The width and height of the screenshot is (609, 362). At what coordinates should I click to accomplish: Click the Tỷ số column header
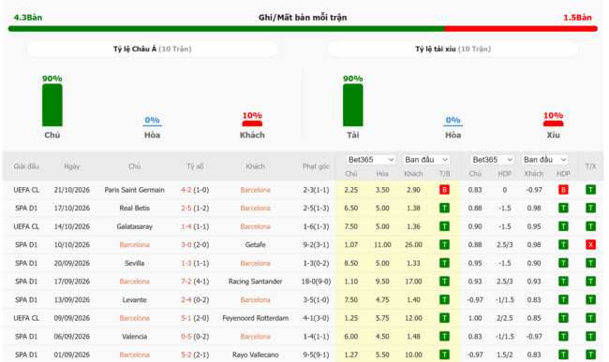pos(195,167)
